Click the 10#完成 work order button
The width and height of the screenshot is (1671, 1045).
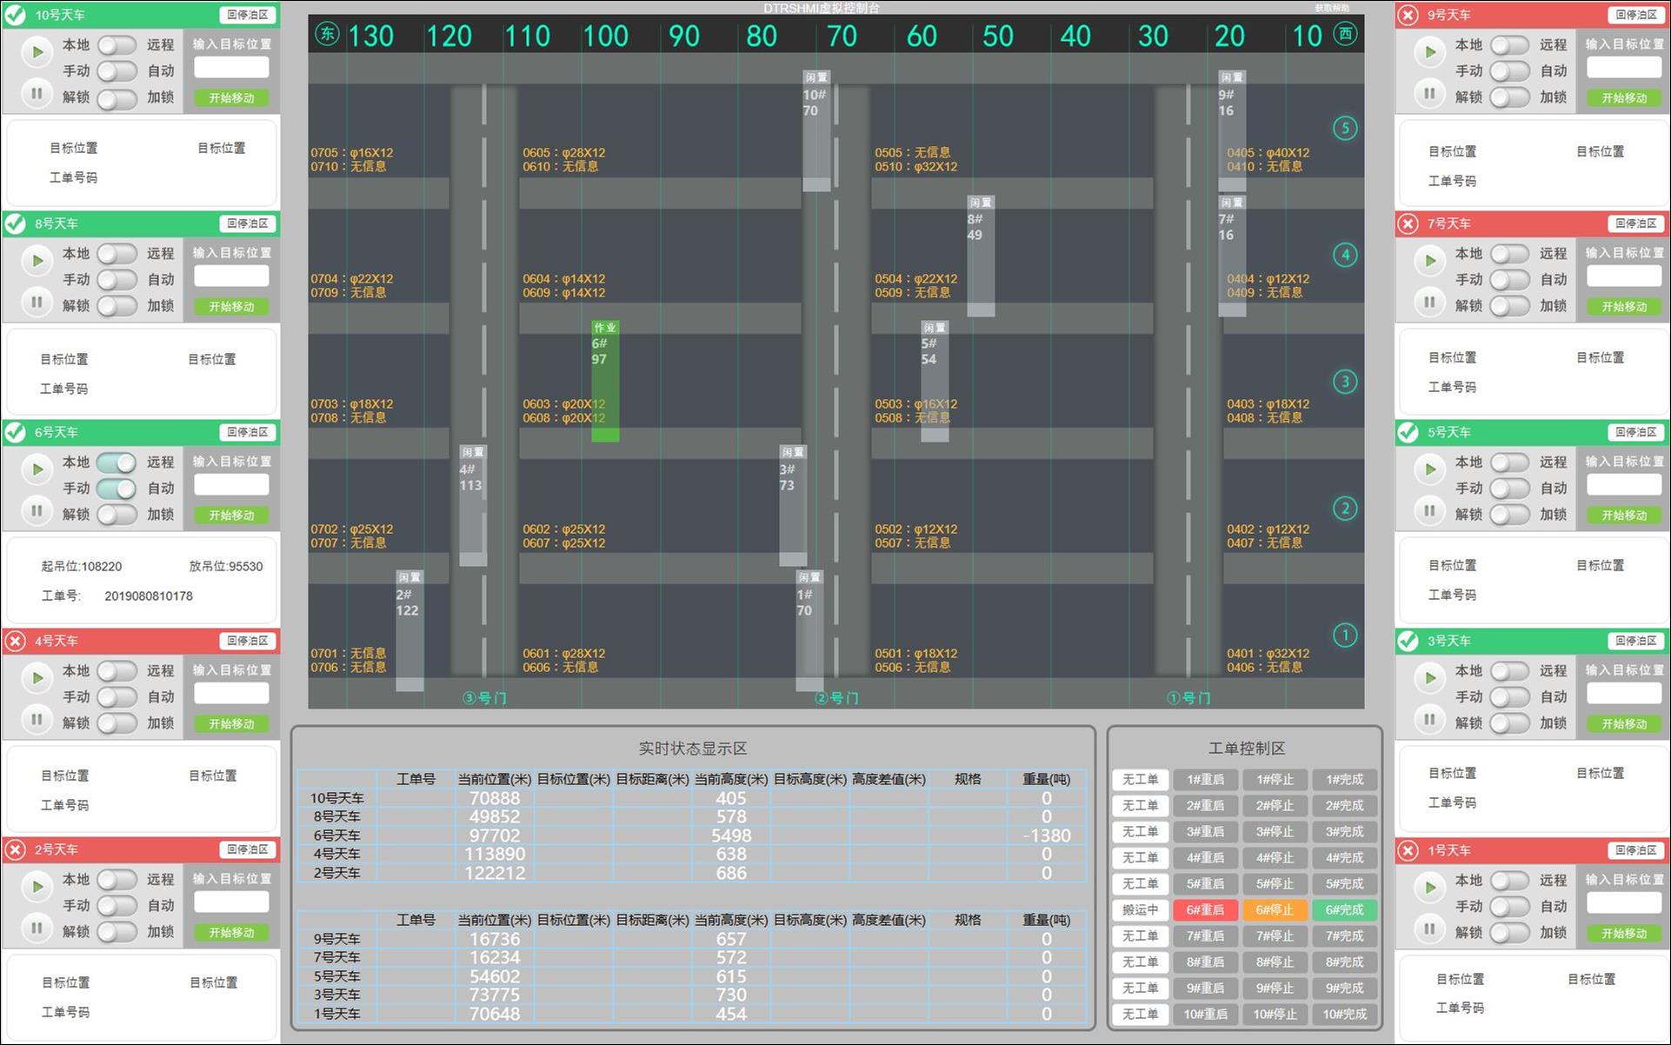[1344, 1014]
